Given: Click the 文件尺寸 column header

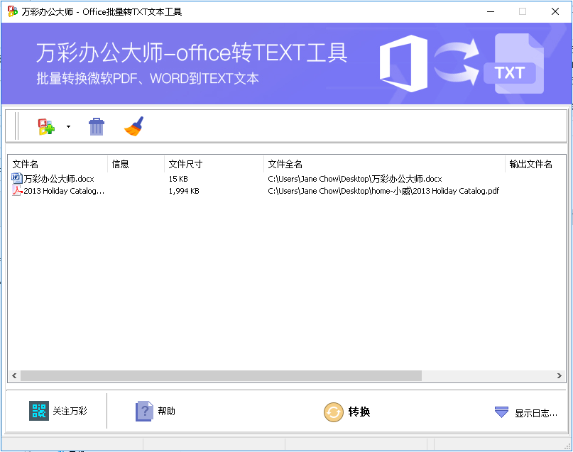Looking at the screenshot, I should [x=214, y=164].
